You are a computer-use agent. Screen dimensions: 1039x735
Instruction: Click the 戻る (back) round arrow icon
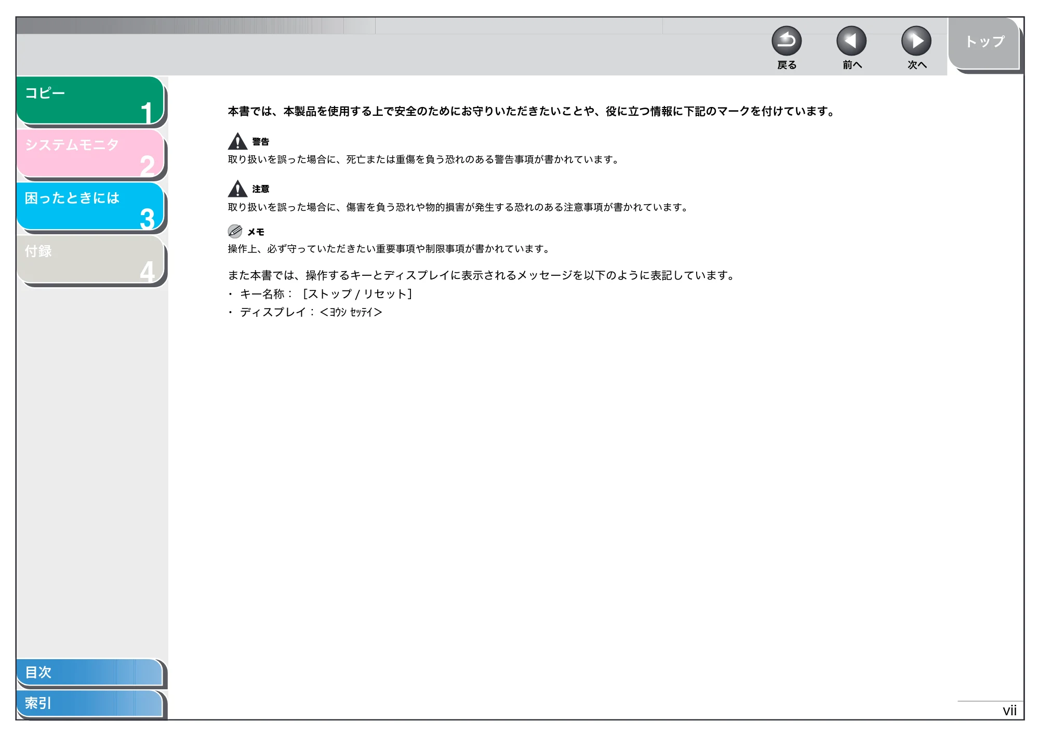[x=787, y=41]
